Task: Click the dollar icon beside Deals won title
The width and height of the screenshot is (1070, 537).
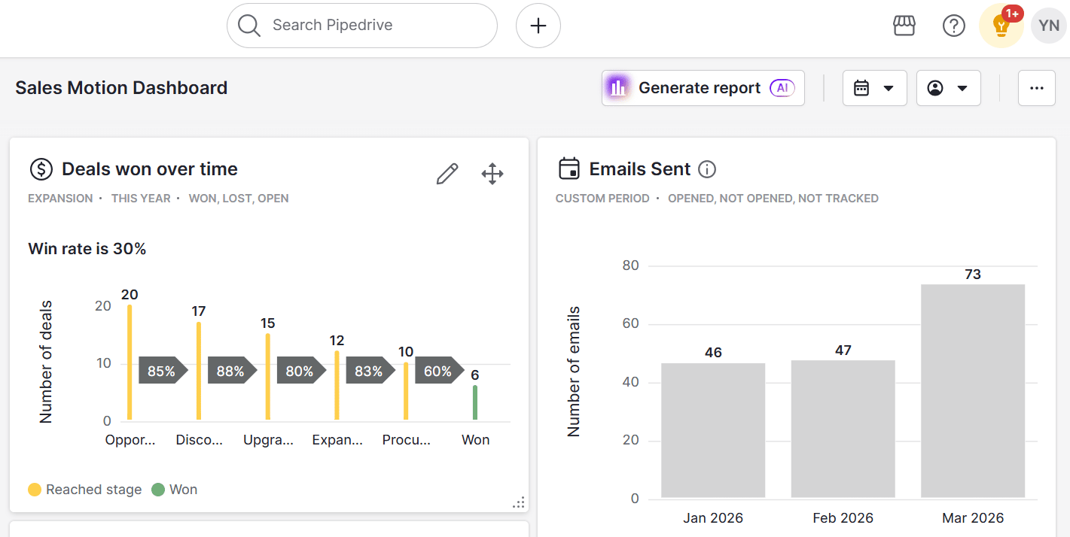Action: pos(41,169)
